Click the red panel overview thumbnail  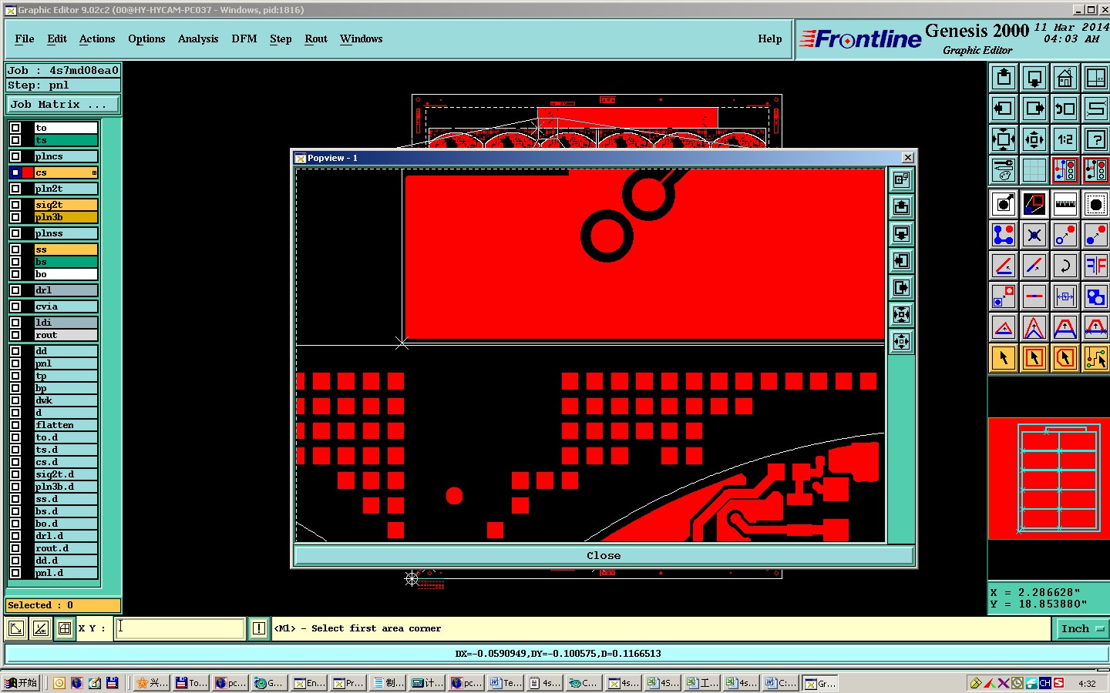click(1048, 478)
